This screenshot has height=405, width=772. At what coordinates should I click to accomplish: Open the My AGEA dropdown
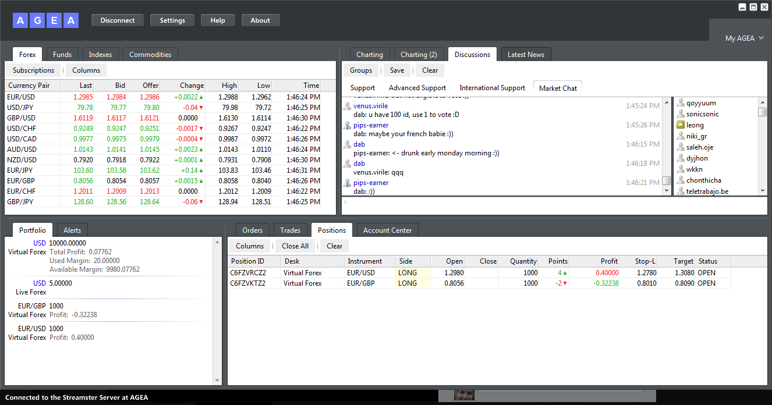[x=744, y=38]
